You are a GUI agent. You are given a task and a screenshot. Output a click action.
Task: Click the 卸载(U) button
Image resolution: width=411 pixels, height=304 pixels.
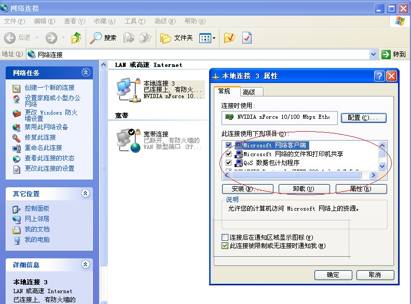[x=304, y=189]
